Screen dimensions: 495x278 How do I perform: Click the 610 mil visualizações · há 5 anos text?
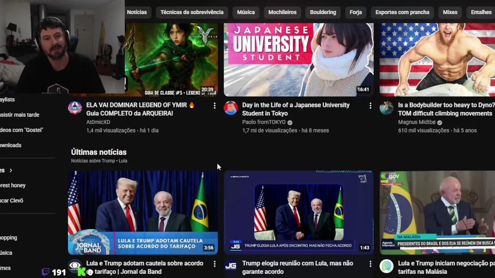point(437,131)
